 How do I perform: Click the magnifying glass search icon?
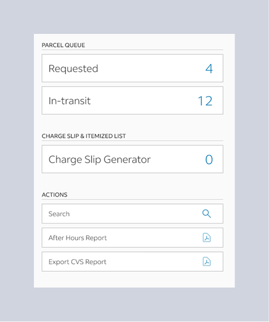pyautogui.click(x=206, y=214)
